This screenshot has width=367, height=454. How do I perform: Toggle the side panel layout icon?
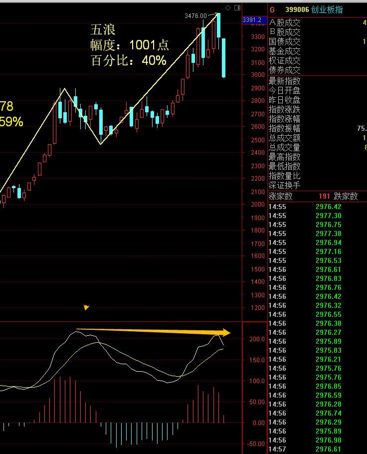[x=237, y=8]
